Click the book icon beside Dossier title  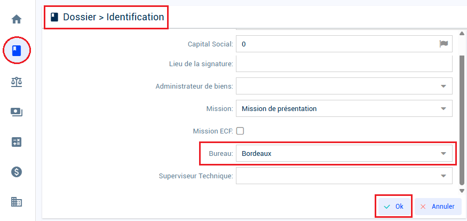pyautogui.click(x=54, y=17)
